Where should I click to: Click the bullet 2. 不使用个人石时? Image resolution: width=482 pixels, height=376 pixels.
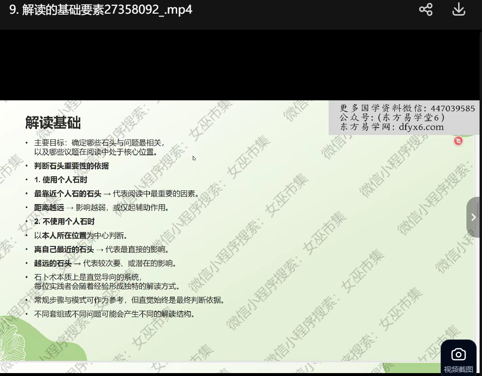coord(64,222)
